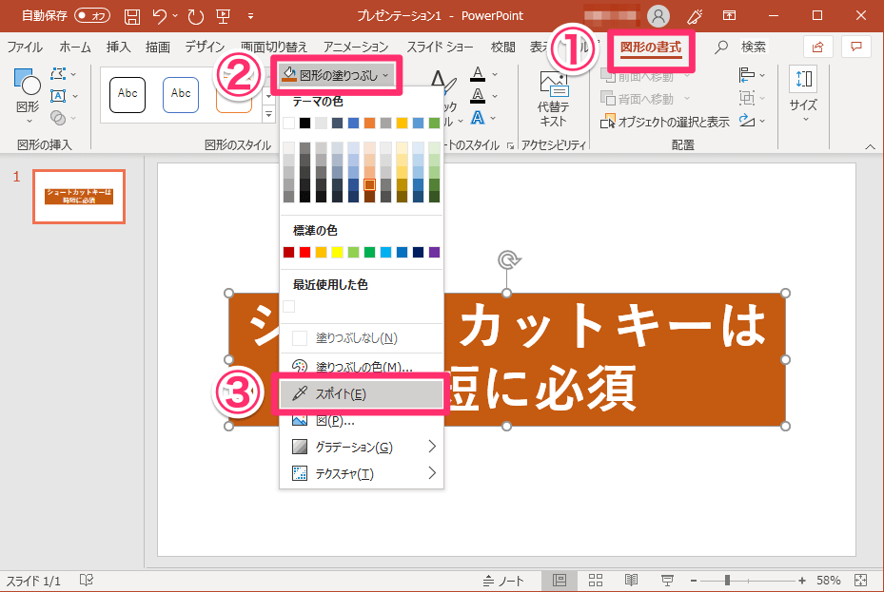
Task: Start slideshow from status bar icon
Action: 667,581
